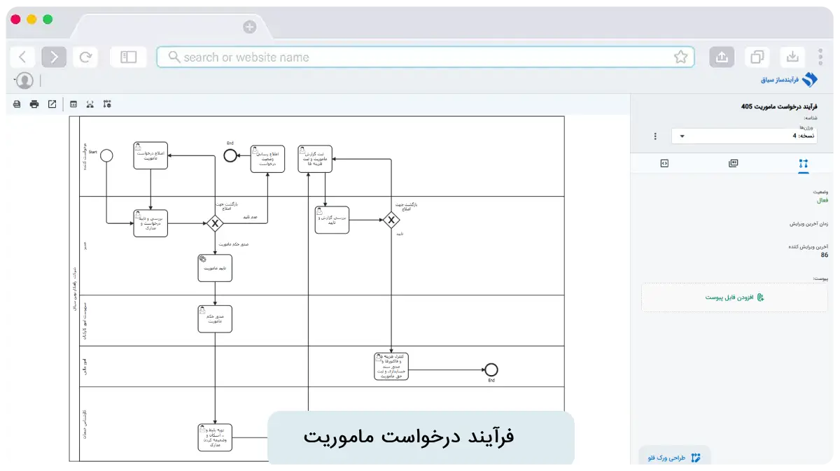Select the اطلاع رسانی وضعیت درخواست task
Screen dimensions: 840x471
pos(268,159)
